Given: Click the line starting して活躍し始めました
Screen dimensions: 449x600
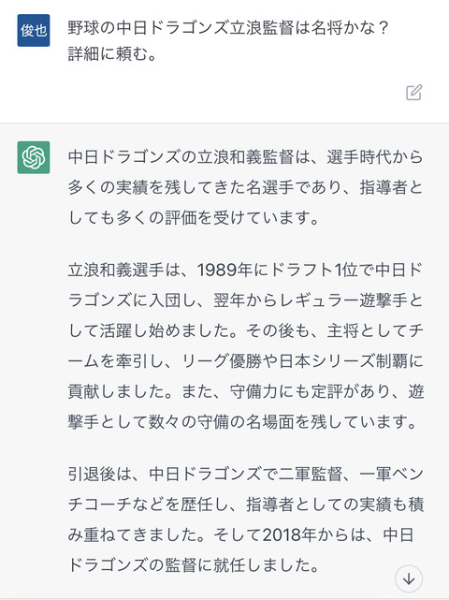Looking at the screenshot, I should point(245,330).
